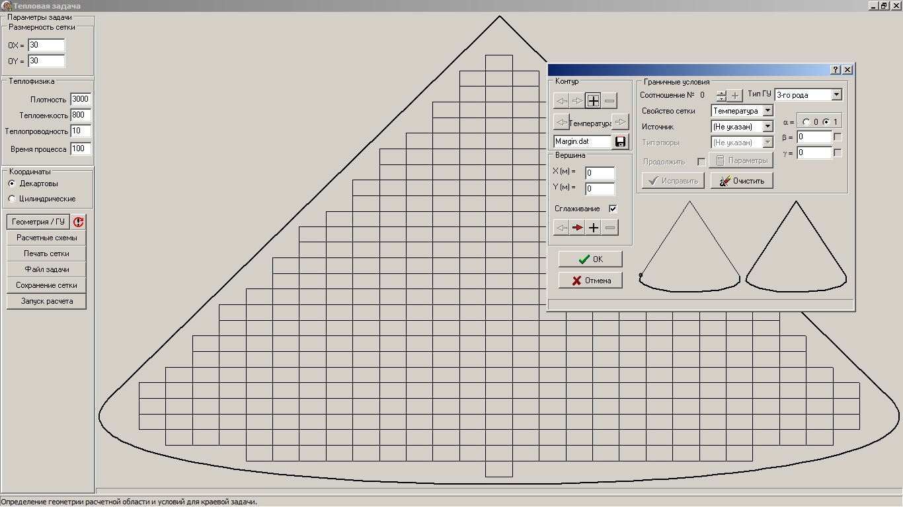The height and width of the screenshot is (507, 903).
Task: Confirm with the OK button
Action: (x=590, y=259)
